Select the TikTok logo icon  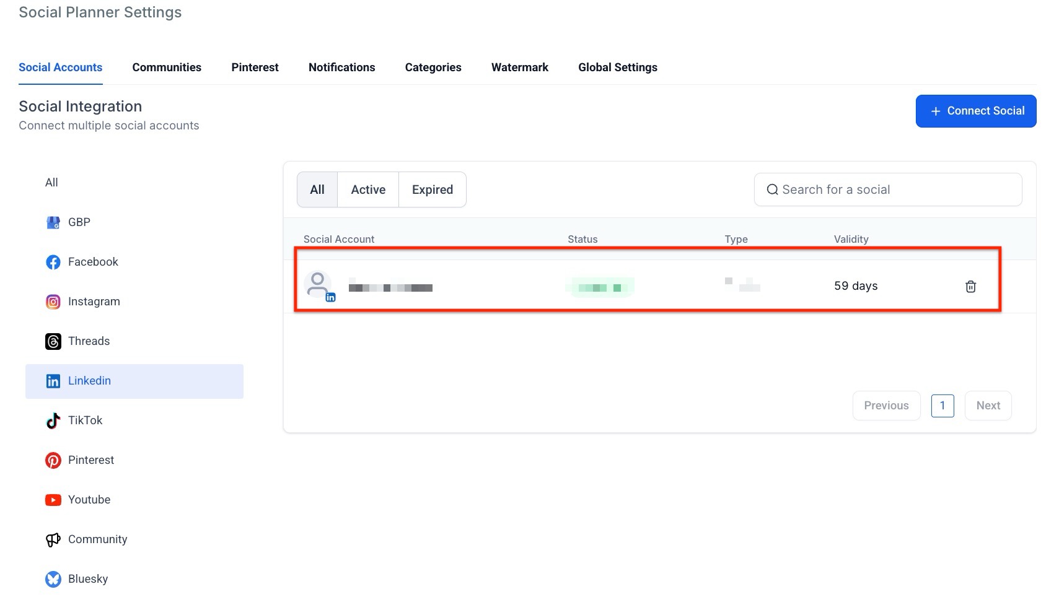(x=53, y=421)
